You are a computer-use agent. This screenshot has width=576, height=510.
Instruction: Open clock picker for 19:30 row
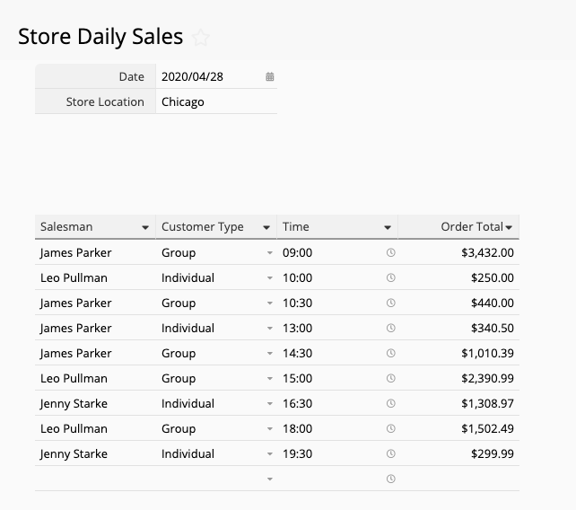coord(391,453)
